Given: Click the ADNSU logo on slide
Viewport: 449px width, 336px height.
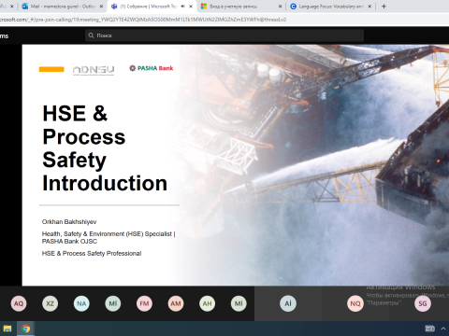Looking at the screenshot, I should pos(94,70).
